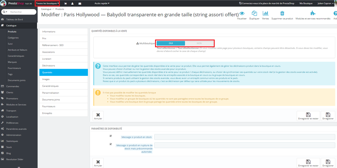The width and height of the screenshot is (337, 168).
Task: Click Tout sélectionner link
Action: (166, 48)
